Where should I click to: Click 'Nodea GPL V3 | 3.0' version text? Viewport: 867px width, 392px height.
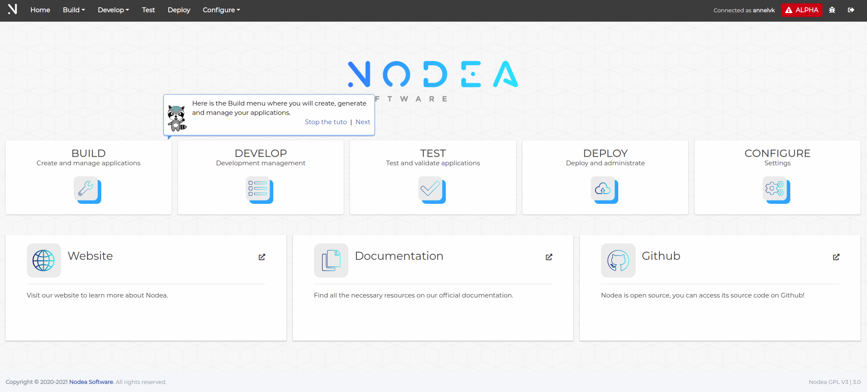(x=834, y=382)
